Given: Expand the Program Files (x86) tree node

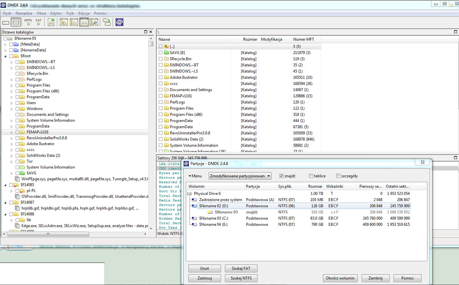Looking at the screenshot, I should [x=11, y=91].
